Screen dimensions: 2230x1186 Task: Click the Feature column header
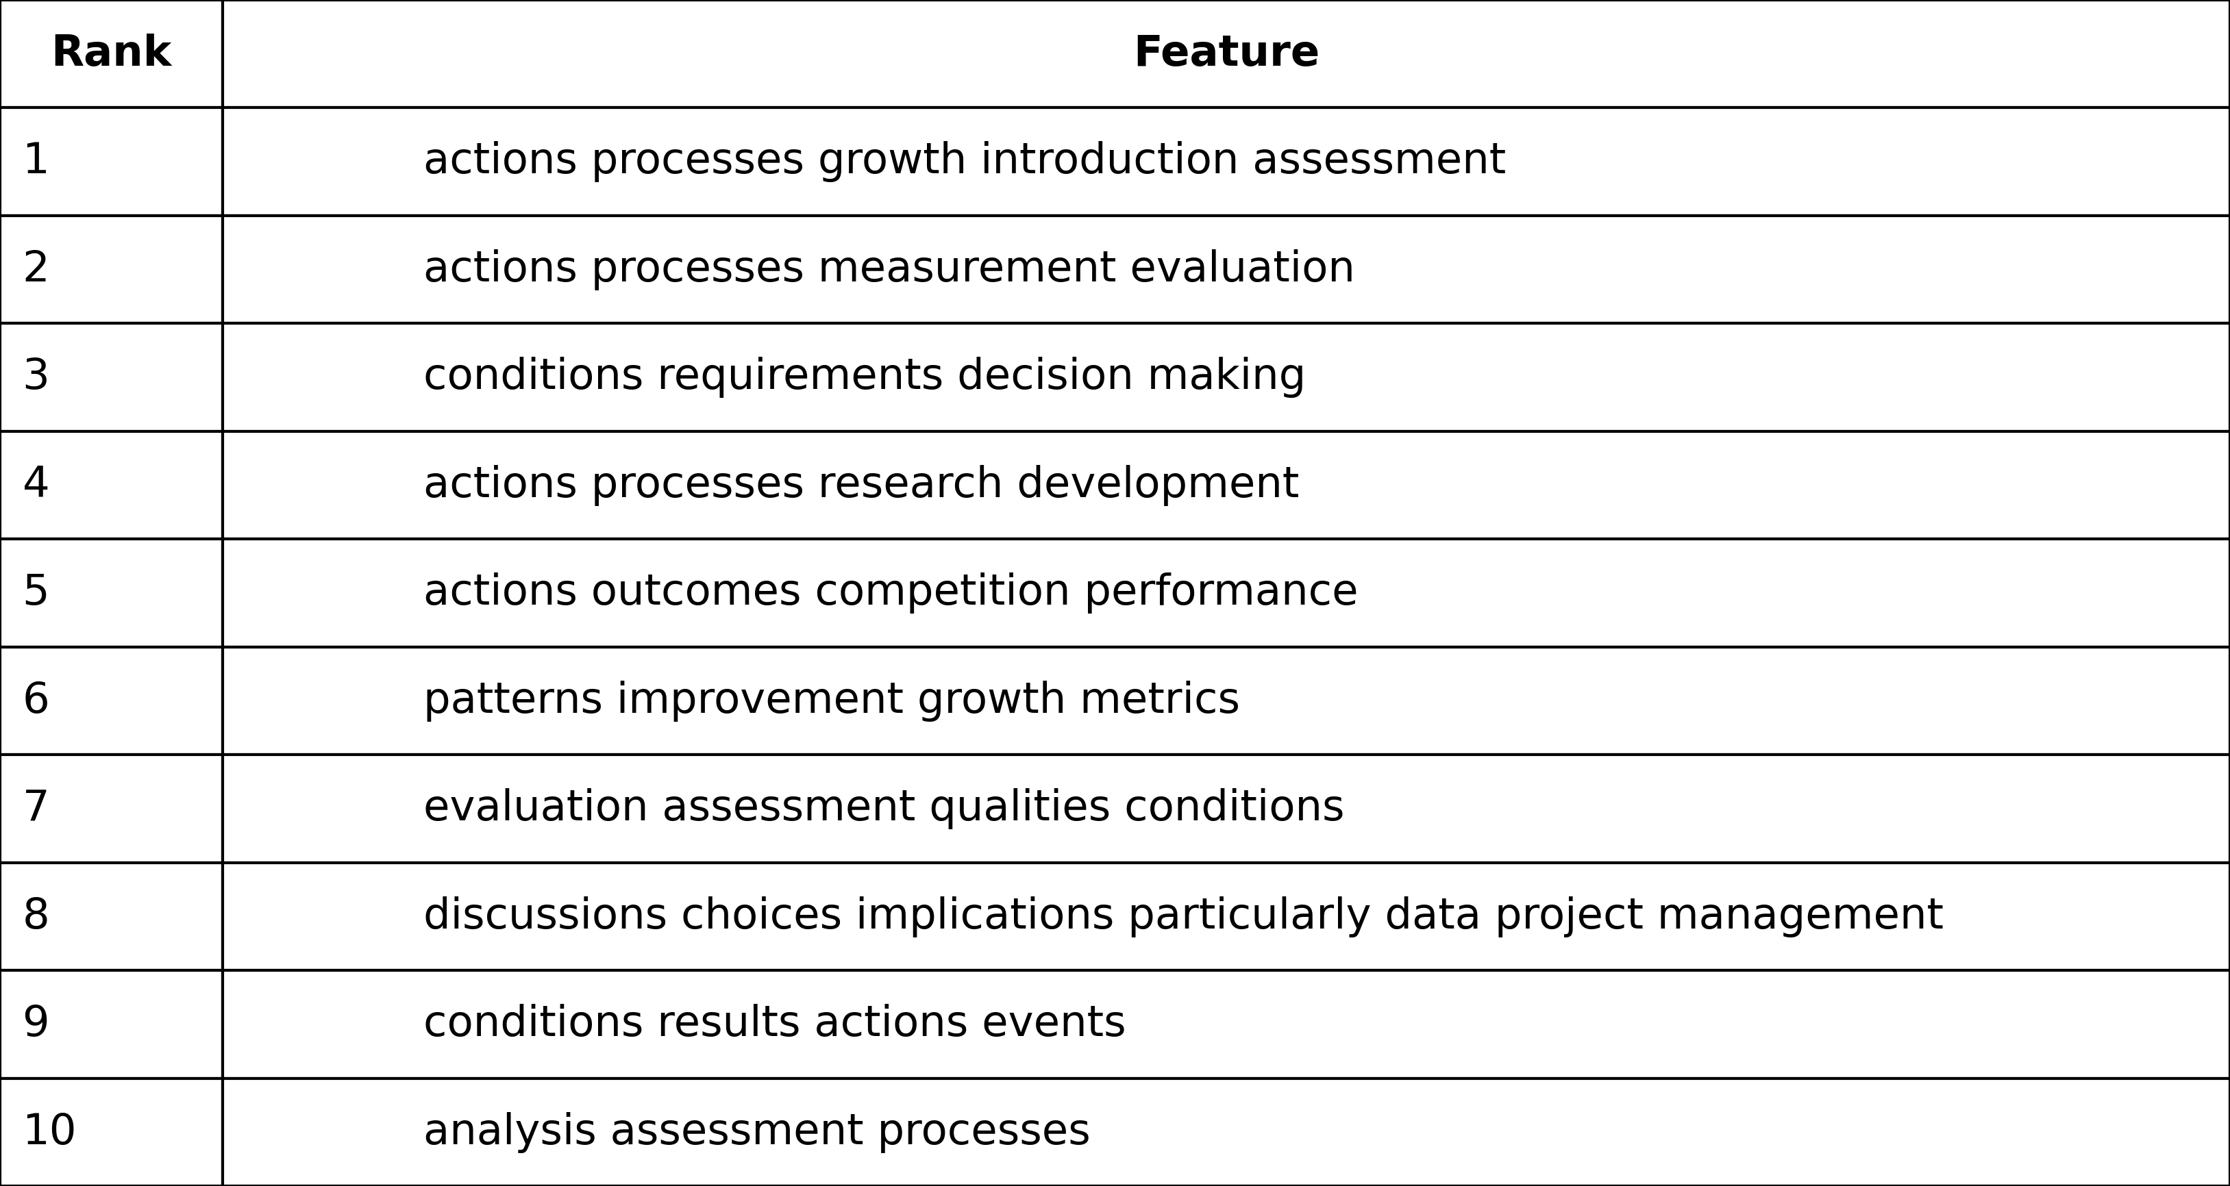tap(1226, 53)
